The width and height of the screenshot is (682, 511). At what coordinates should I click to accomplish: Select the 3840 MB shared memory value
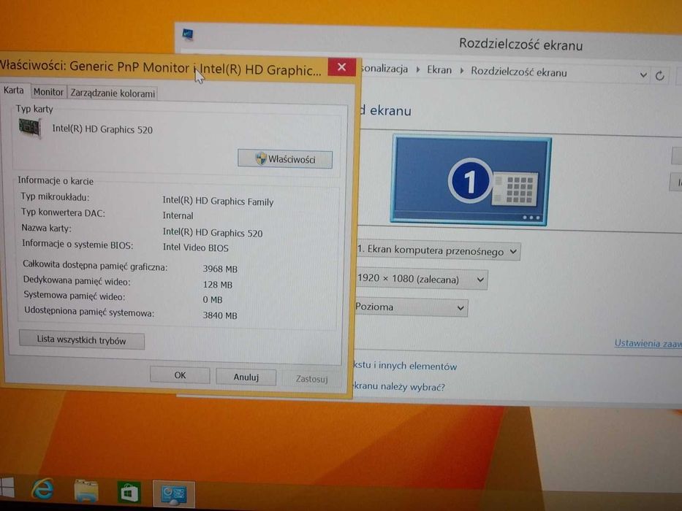[219, 315]
